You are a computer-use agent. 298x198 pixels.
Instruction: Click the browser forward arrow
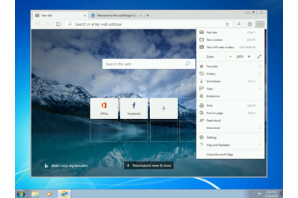(48, 24)
